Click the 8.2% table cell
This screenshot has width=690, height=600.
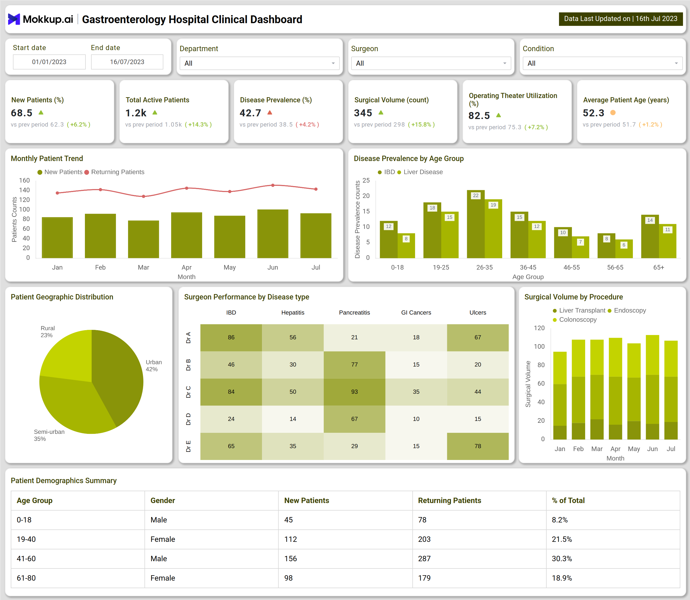[x=613, y=520]
